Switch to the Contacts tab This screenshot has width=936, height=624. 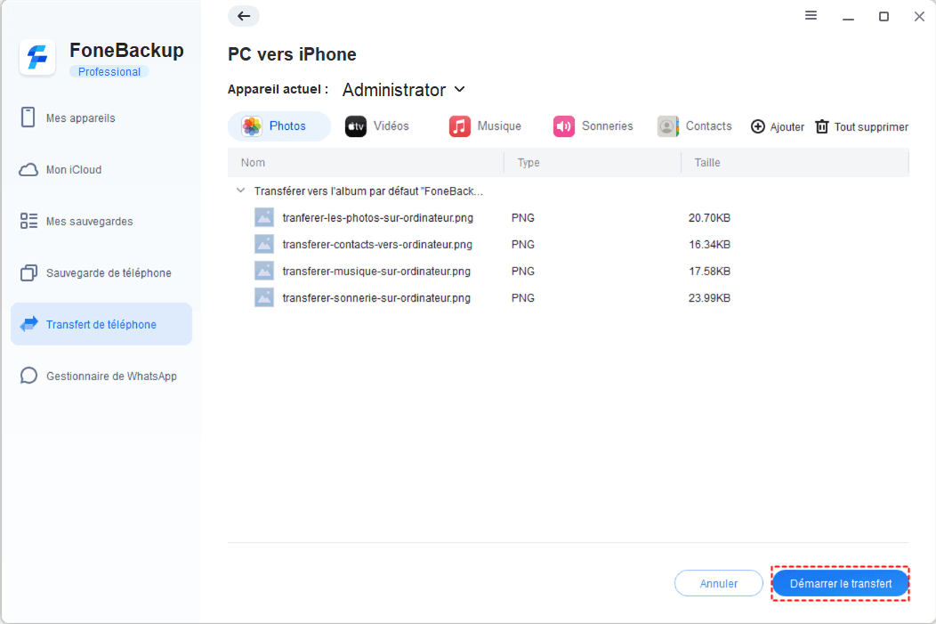[x=694, y=126]
